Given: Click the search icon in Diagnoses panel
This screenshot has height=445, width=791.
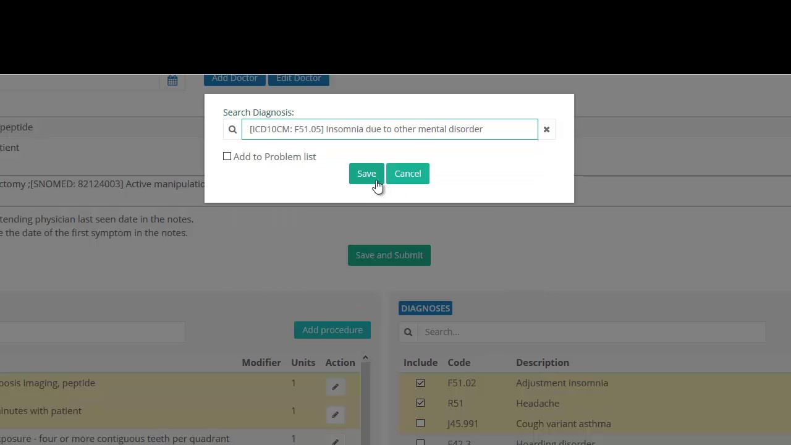Looking at the screenshot, I should 408,332.
